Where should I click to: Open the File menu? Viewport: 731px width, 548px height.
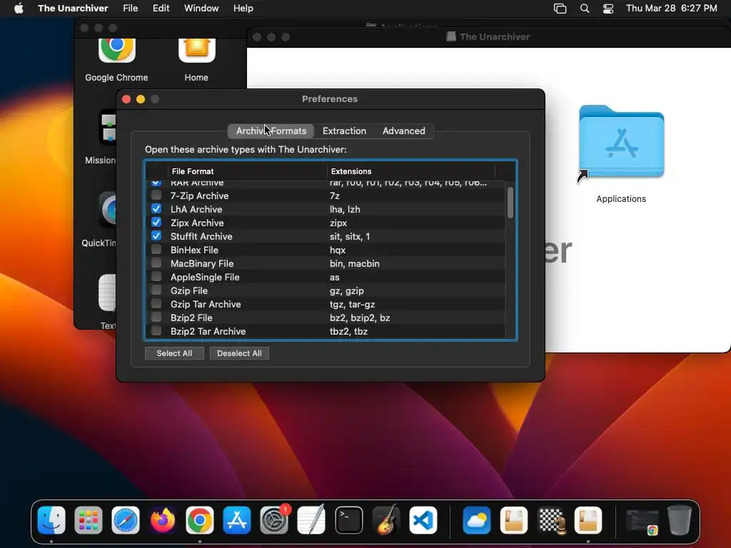pos(130,9)
